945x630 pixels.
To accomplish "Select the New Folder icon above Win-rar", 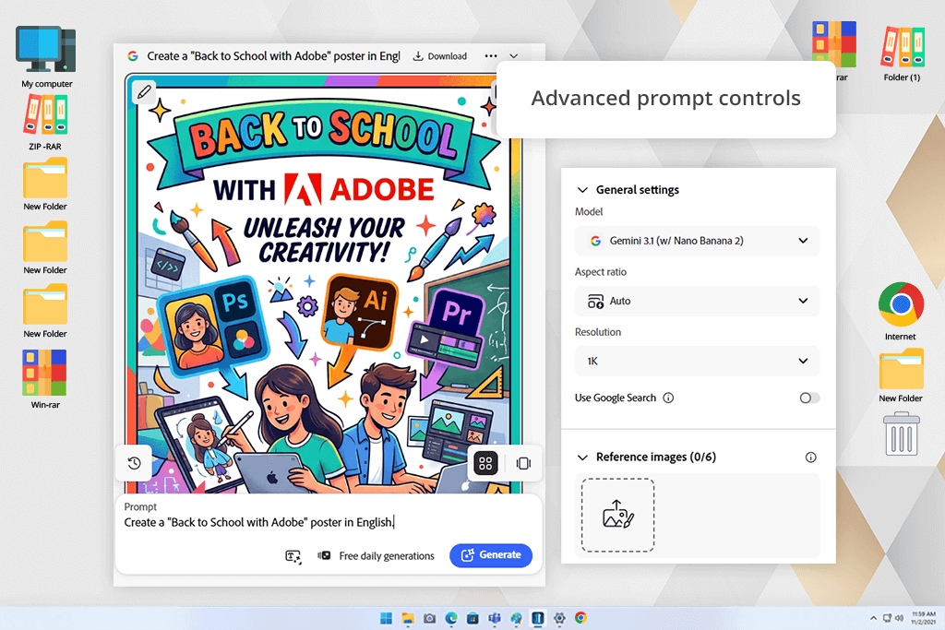I will pos(45,312).
